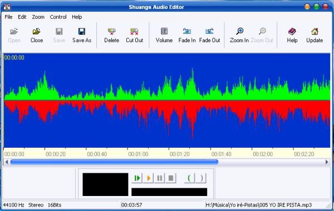
Task: Close the current audio file via toolbar
Action: click(x=36, y=36)
